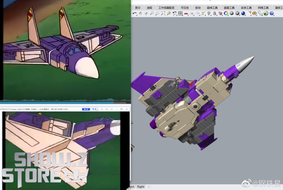Select the Zoom Dynamic magnifier tool

(152, 13)
